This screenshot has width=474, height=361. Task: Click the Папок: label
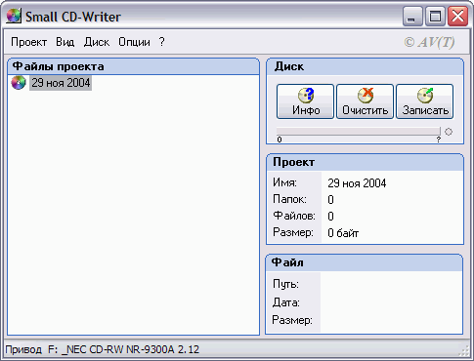(x=289, y=199)
